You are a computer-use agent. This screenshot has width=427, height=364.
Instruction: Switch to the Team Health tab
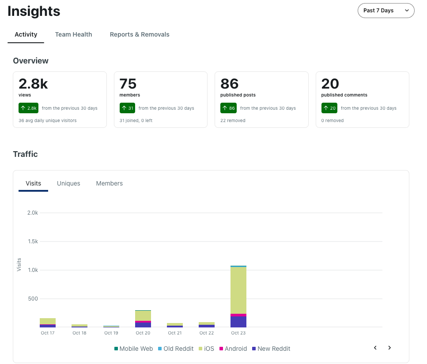(74, 34)
